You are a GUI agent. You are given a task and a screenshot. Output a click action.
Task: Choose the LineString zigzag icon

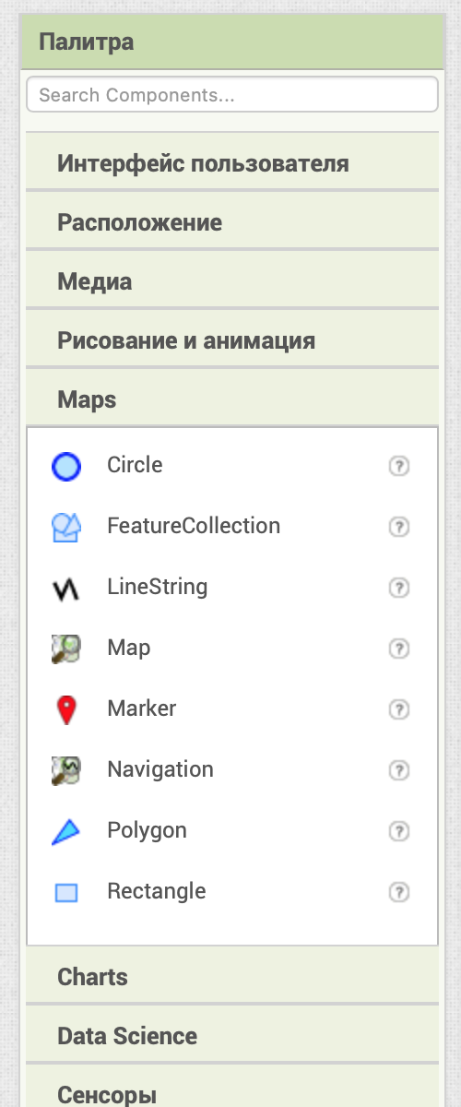tap(66, 589)
